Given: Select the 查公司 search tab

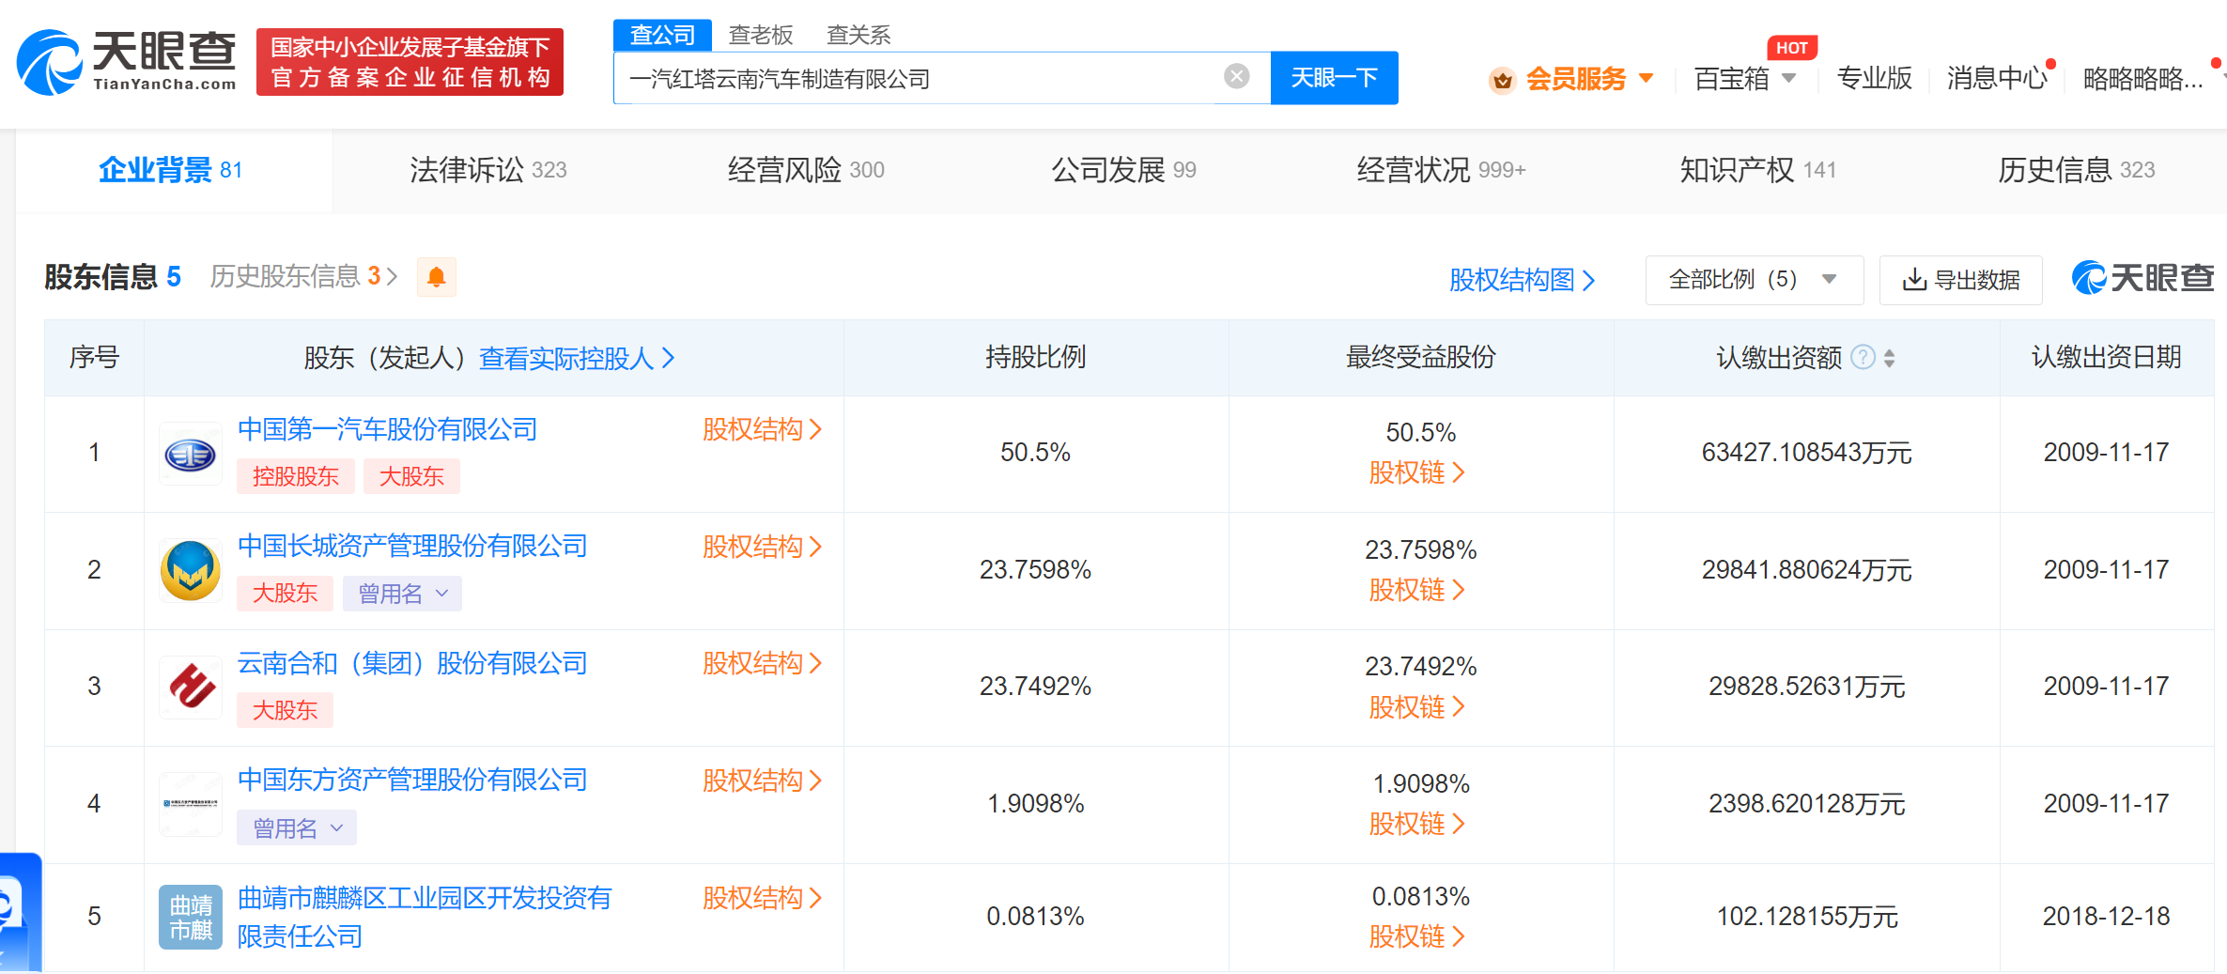Looking at the screenshot, I should [x=662, y=35].
